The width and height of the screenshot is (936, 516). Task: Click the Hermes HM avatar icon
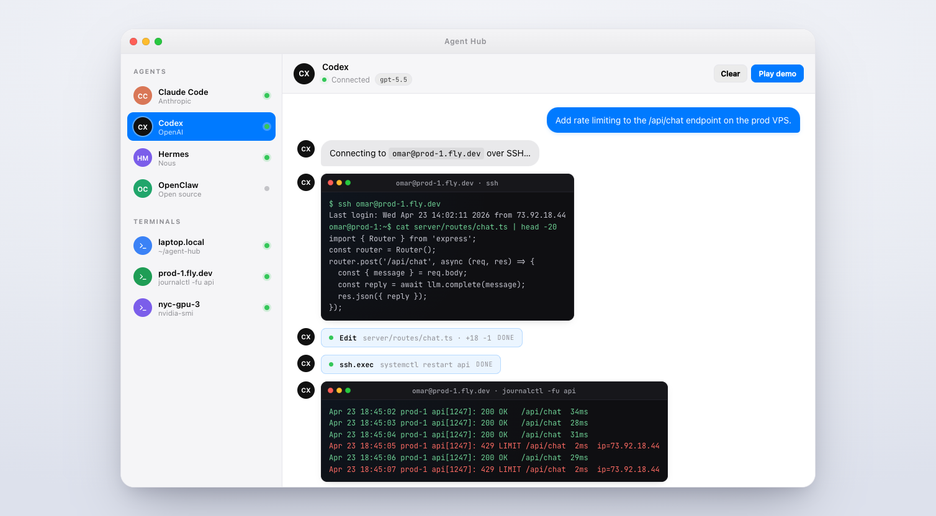coord(142,158)
